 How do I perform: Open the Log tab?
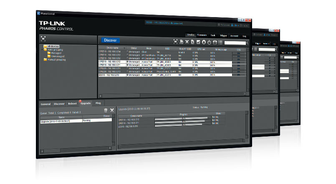(244, 36)
